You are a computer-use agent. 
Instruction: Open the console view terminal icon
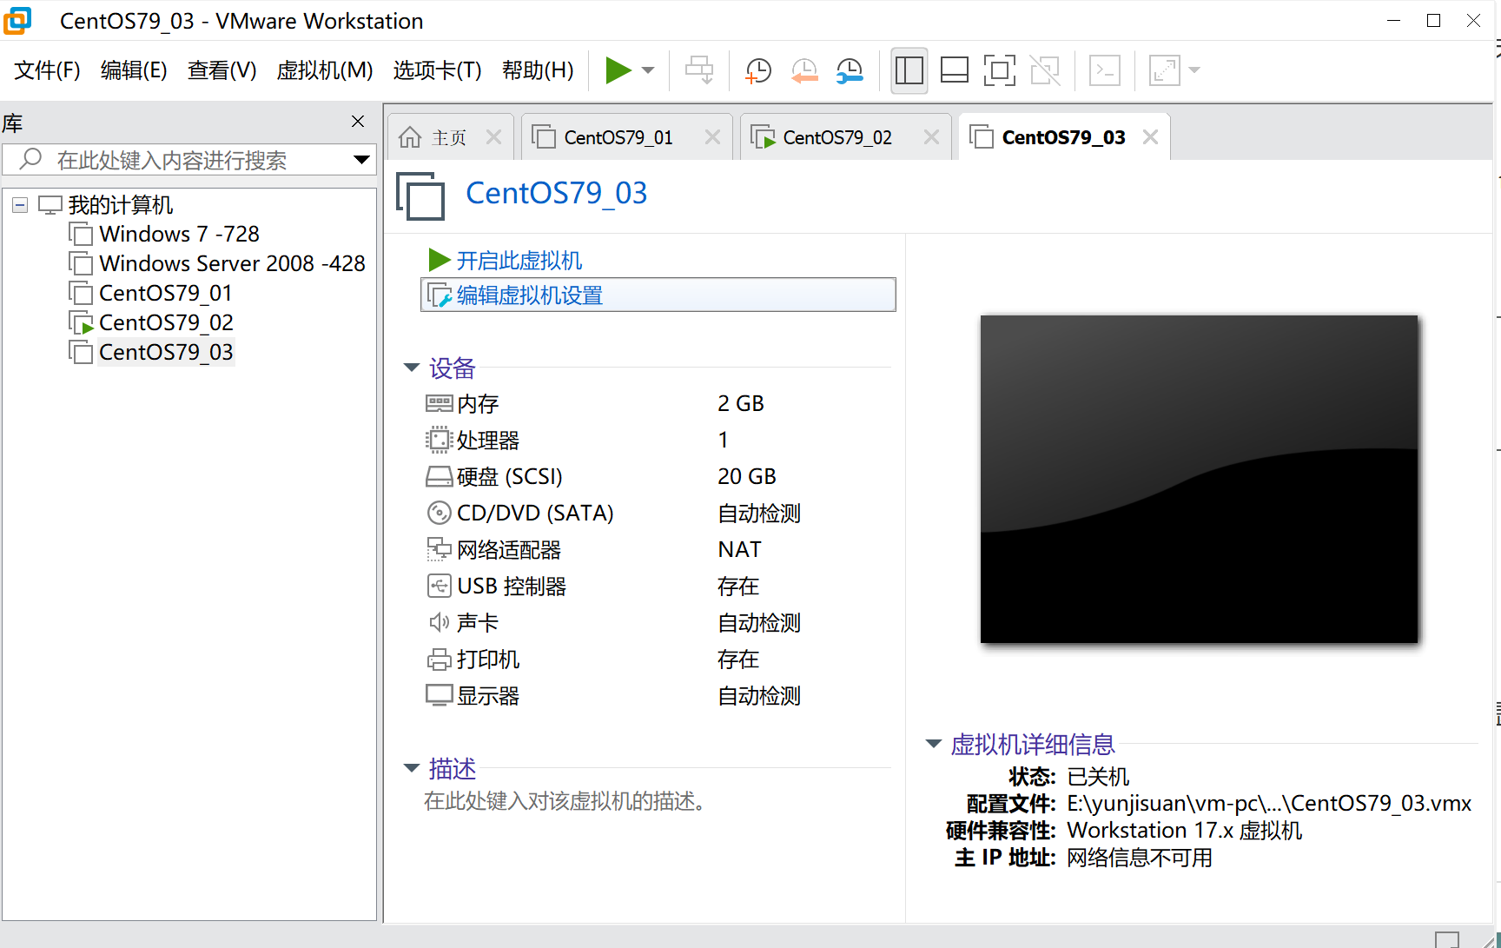click(1105, 70)
